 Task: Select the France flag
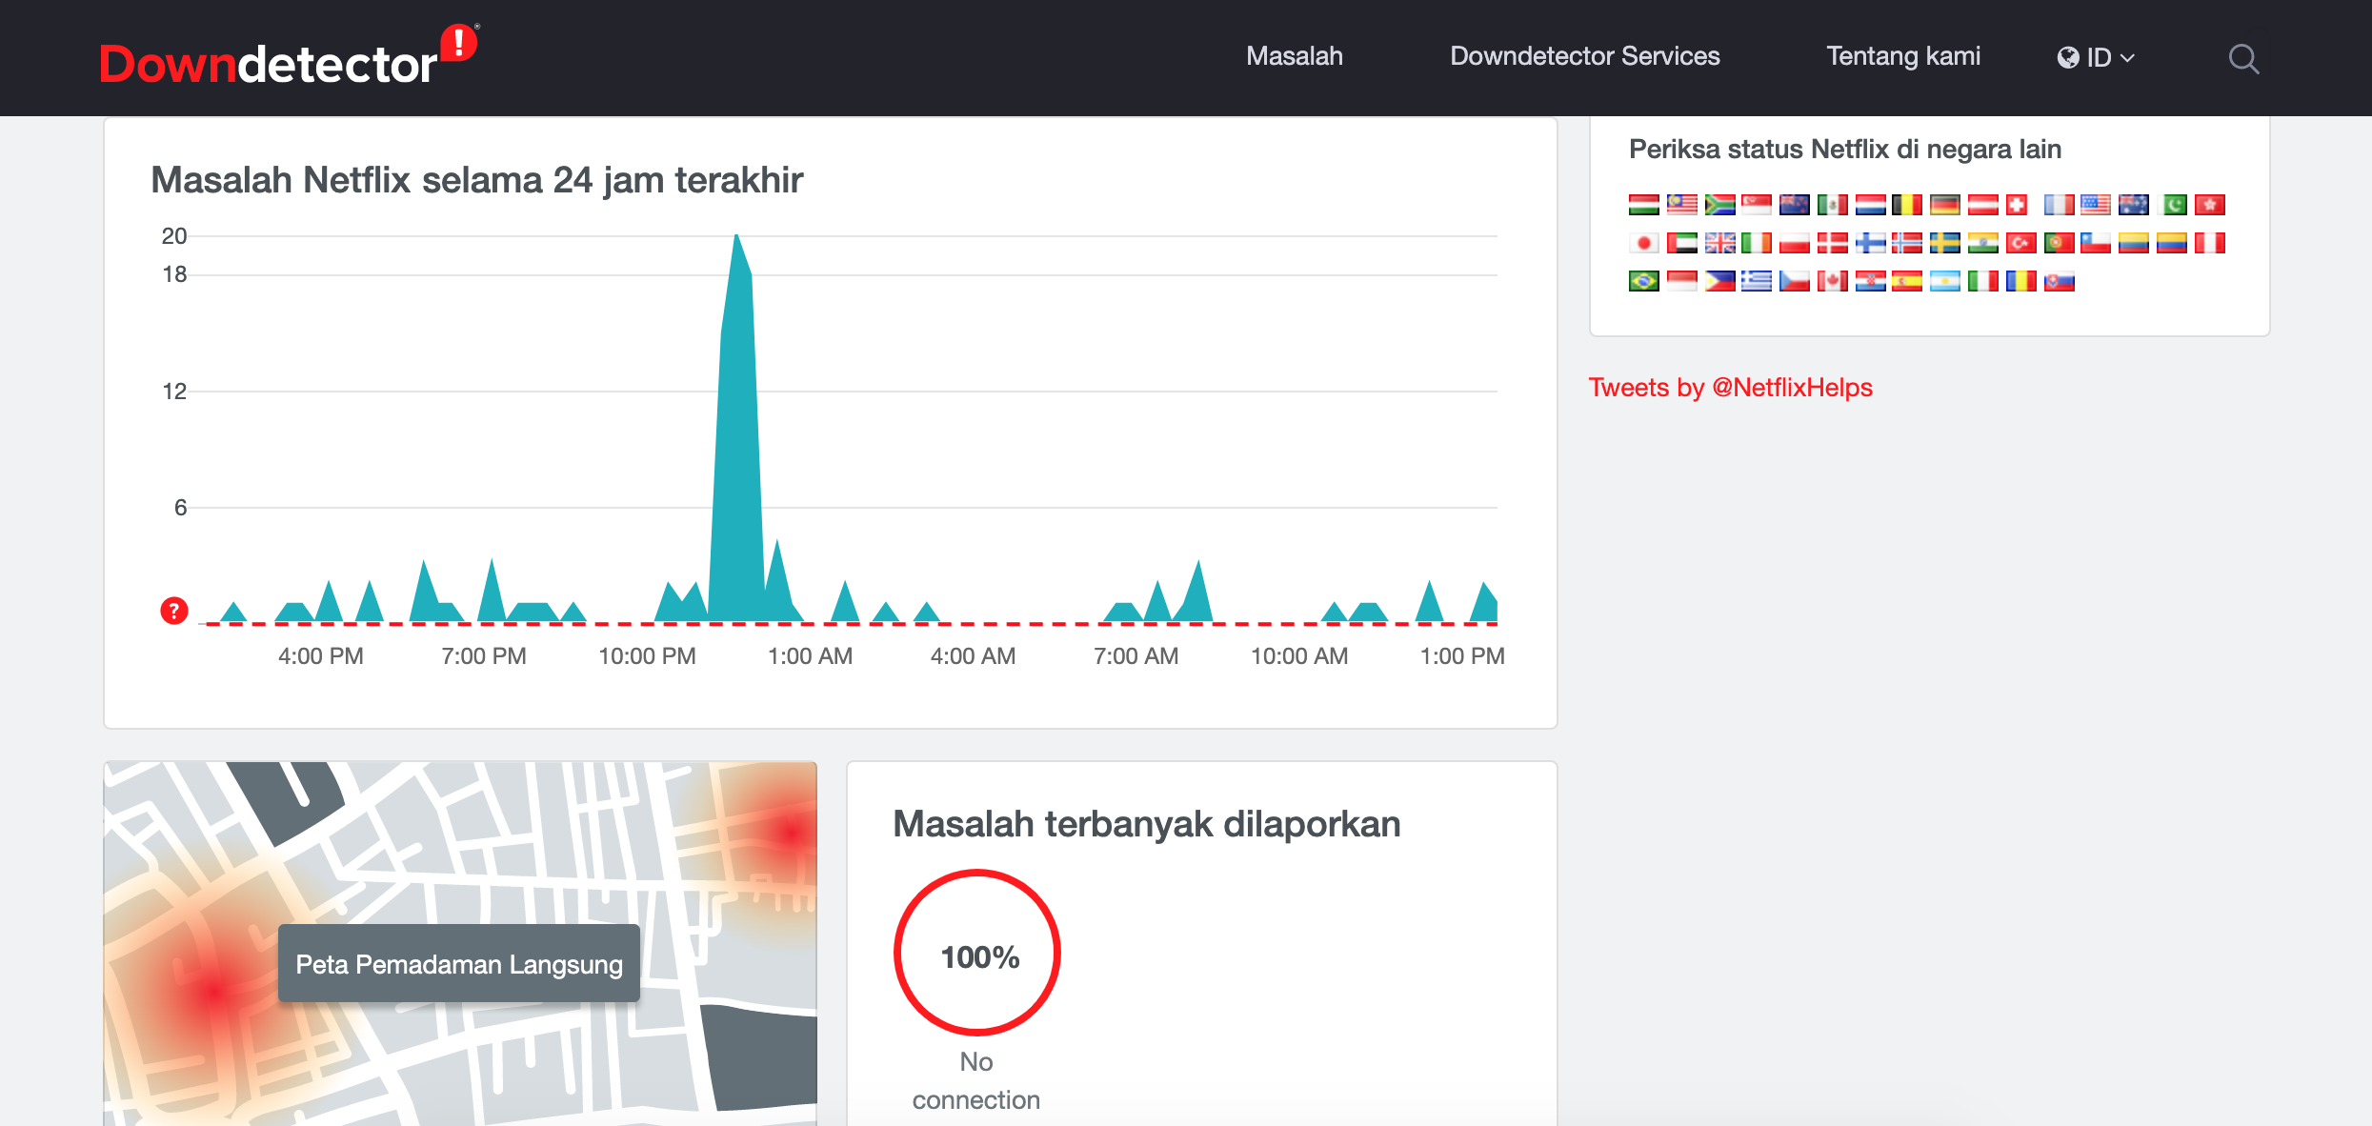(x=2060, y=205)
